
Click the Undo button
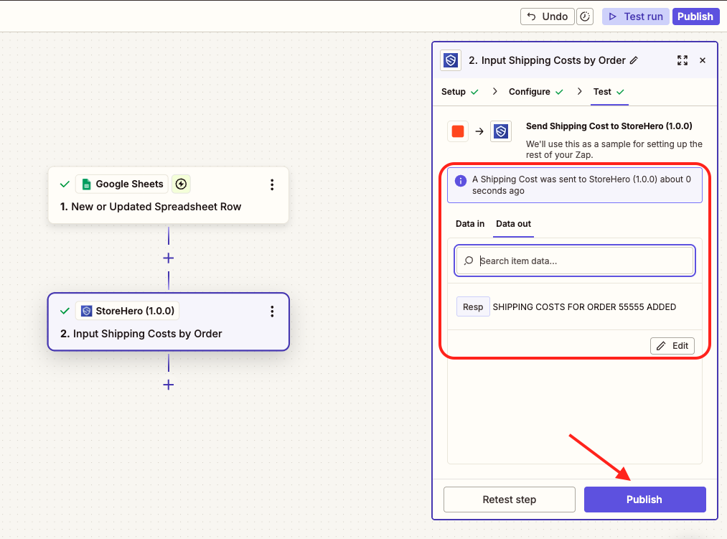click(x=547, y=17)
